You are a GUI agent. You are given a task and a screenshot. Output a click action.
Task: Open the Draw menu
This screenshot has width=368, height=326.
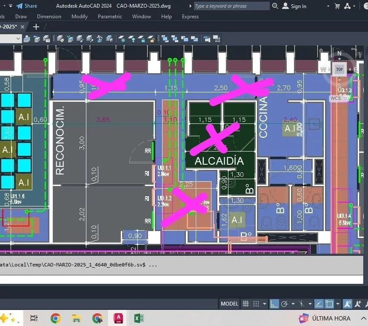[x=21, y=17]
